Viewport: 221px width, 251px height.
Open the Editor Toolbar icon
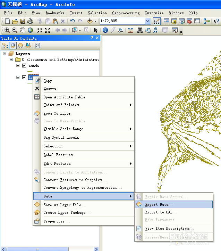click(156, 21)
